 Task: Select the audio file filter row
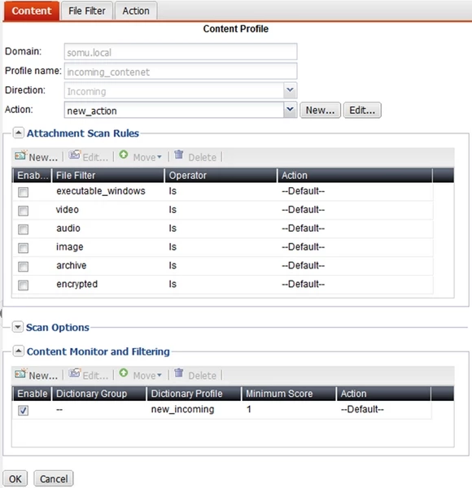[x=222, y=229]
